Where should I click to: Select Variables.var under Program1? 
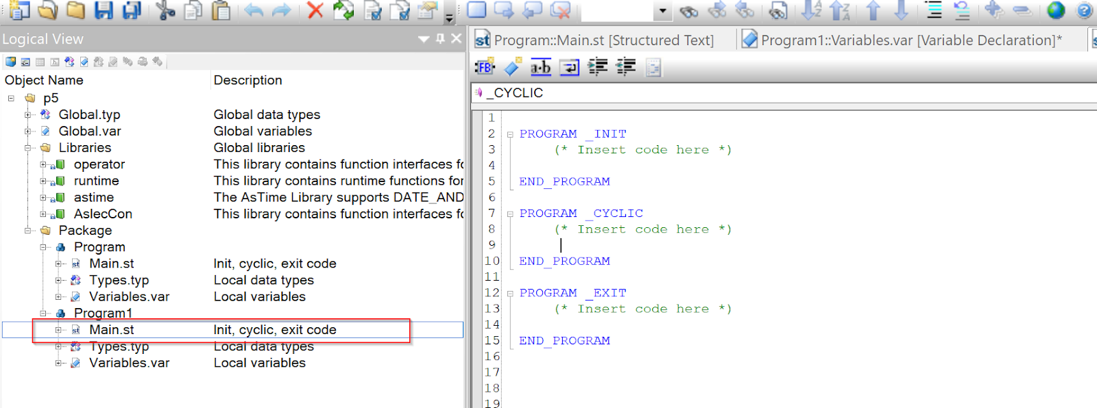pyautogui.click(x=130, y=363)
